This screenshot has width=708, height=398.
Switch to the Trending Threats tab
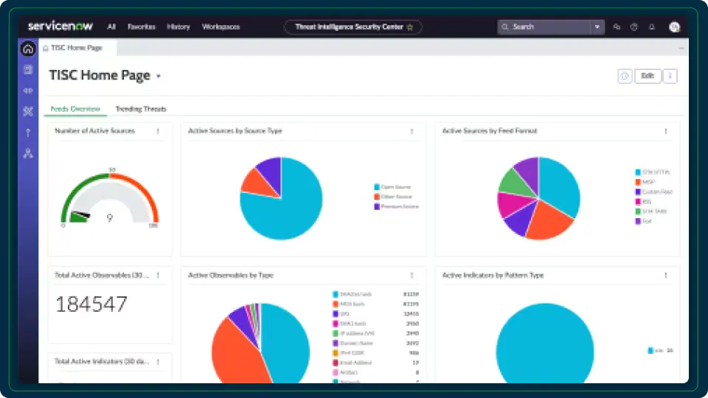pyautogui.click(x=141, y=109)
